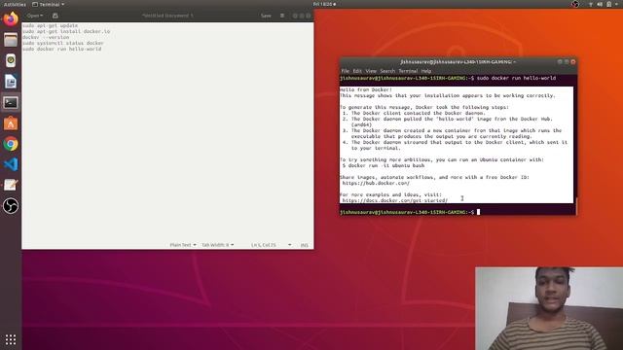Click https://hub.docker.com/ in terminal
The image size is (623, 350).
[376, 183]
